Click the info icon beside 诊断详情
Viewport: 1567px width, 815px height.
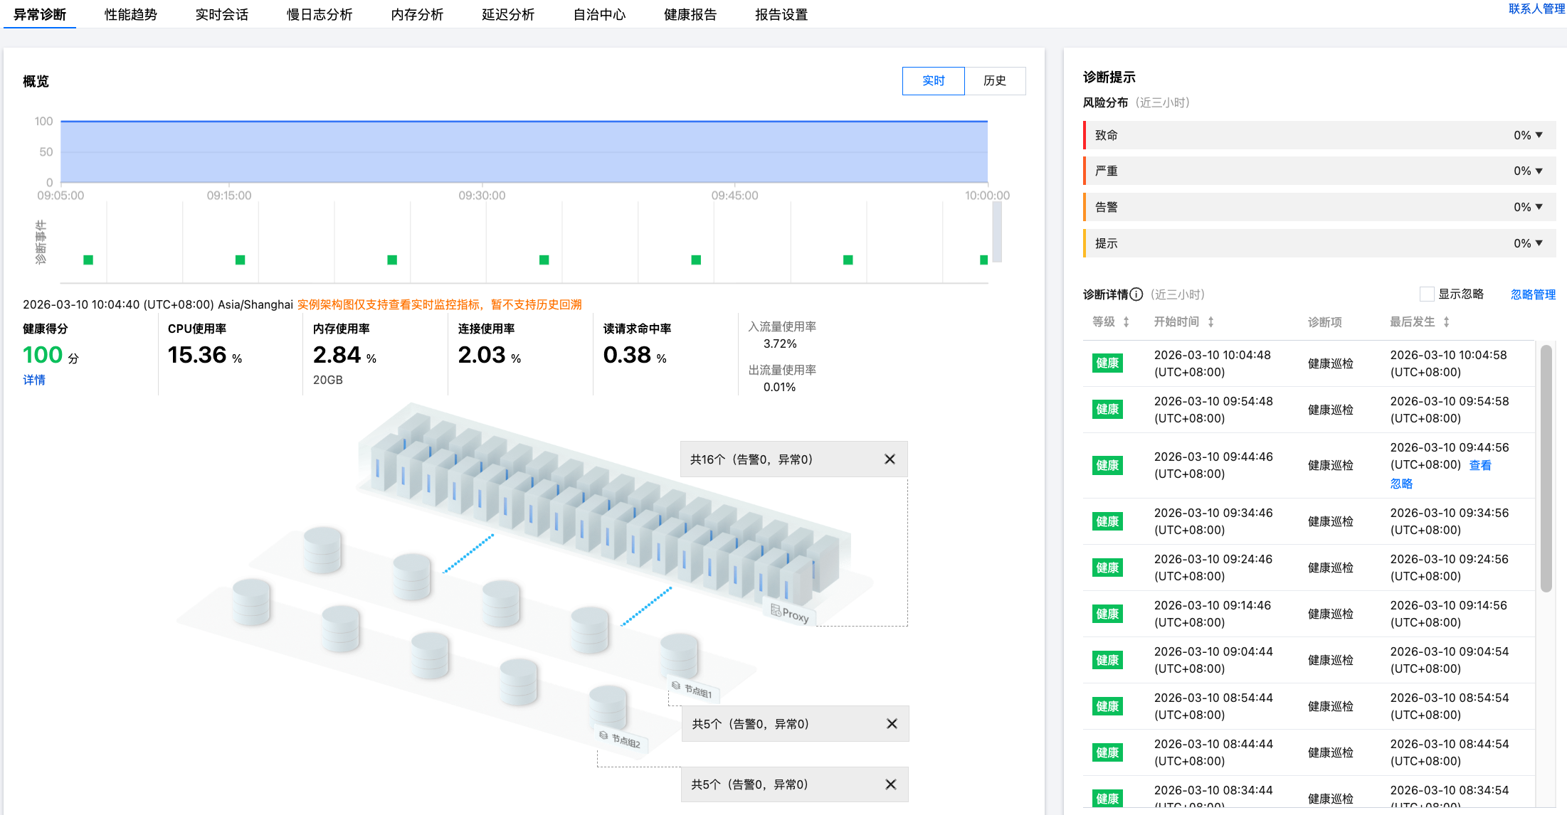click(x=1136, y=294)
